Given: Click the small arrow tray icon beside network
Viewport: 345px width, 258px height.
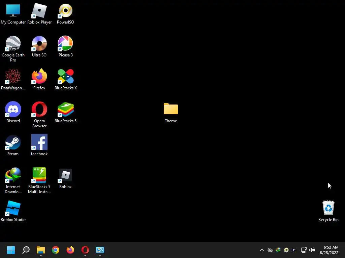Looking at the screenshot, I should click(x=294, y=250).
